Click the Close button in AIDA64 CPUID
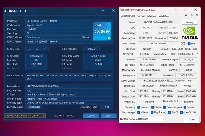This screenshot has height=136, width=205. pos(108,116)
